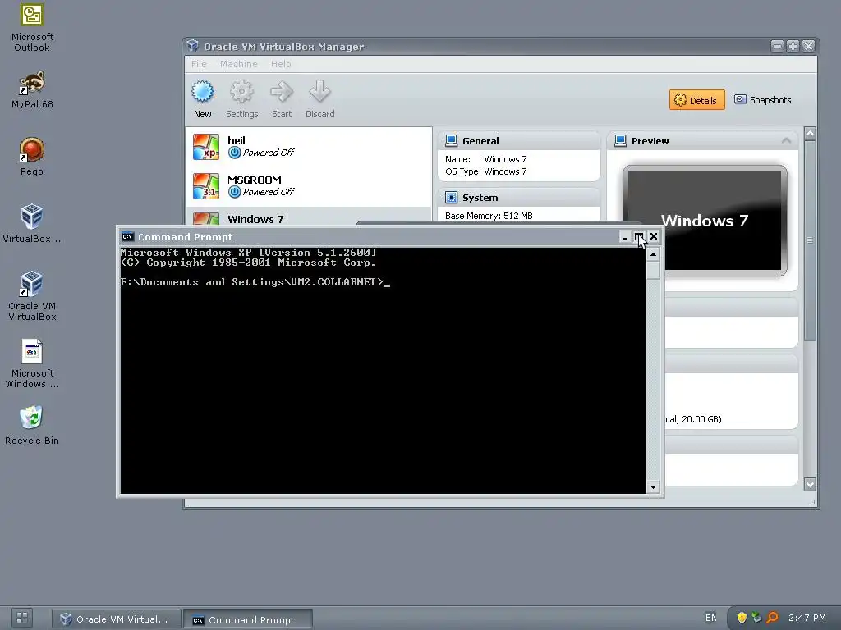841x630 pixels.
Task: Click the orange magnifier tray icon
Action: tap(772, 618)
